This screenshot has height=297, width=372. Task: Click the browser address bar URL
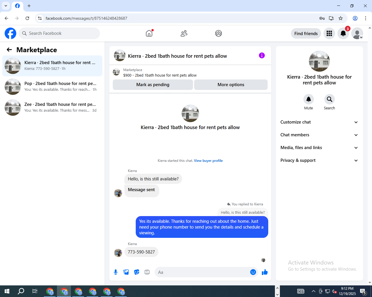point(86,18)
